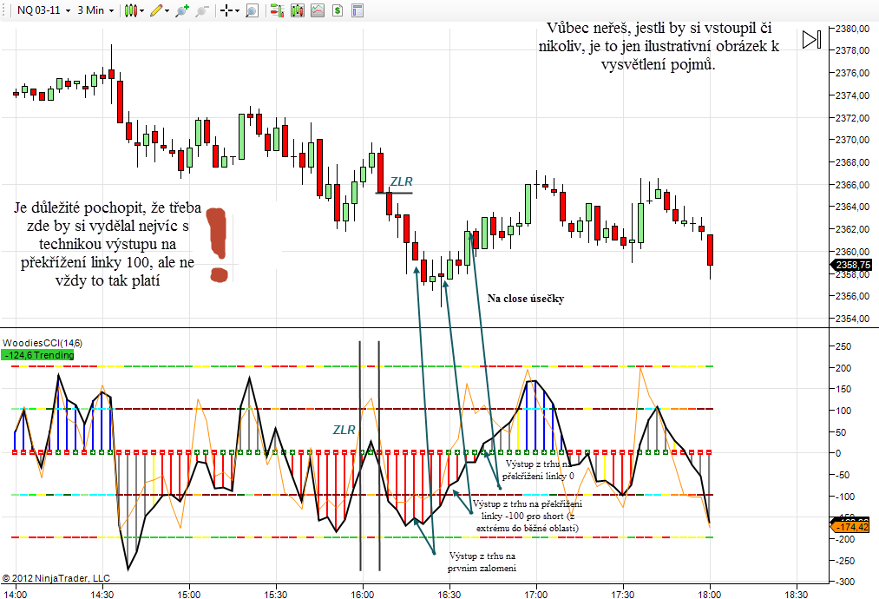Screen dimensions: 879x599
Task: Click the current price marker 2358,75
Action: pos(853,265)
